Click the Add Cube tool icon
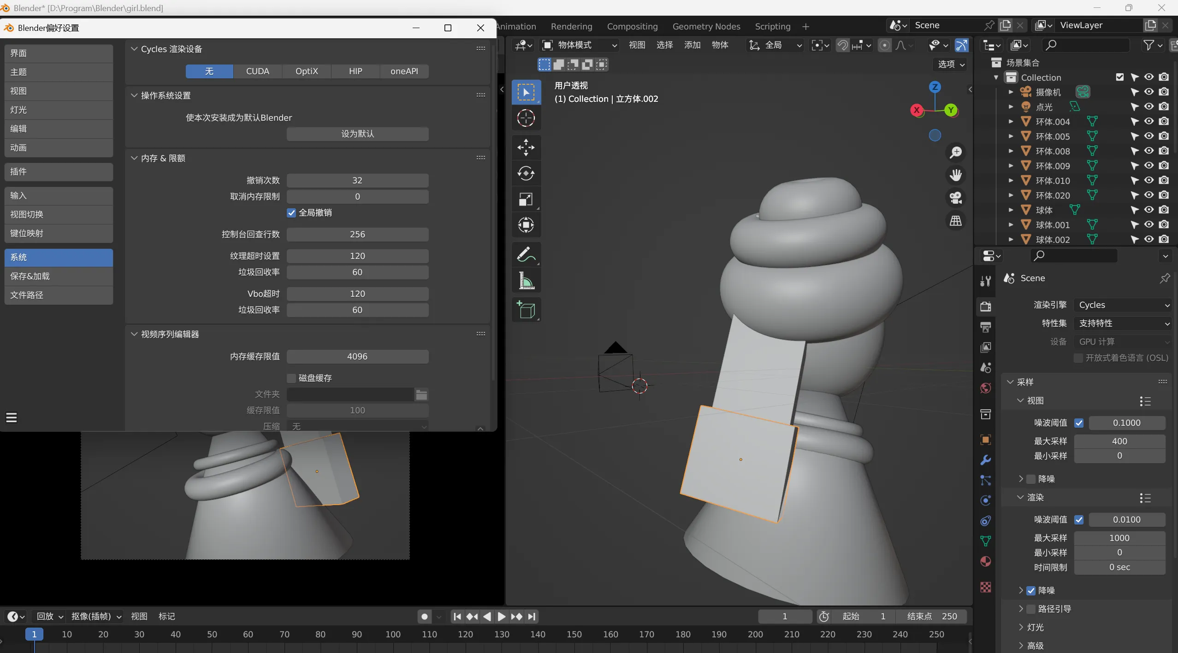This screenshot has width=1178, height=653. tap(526, 310)
